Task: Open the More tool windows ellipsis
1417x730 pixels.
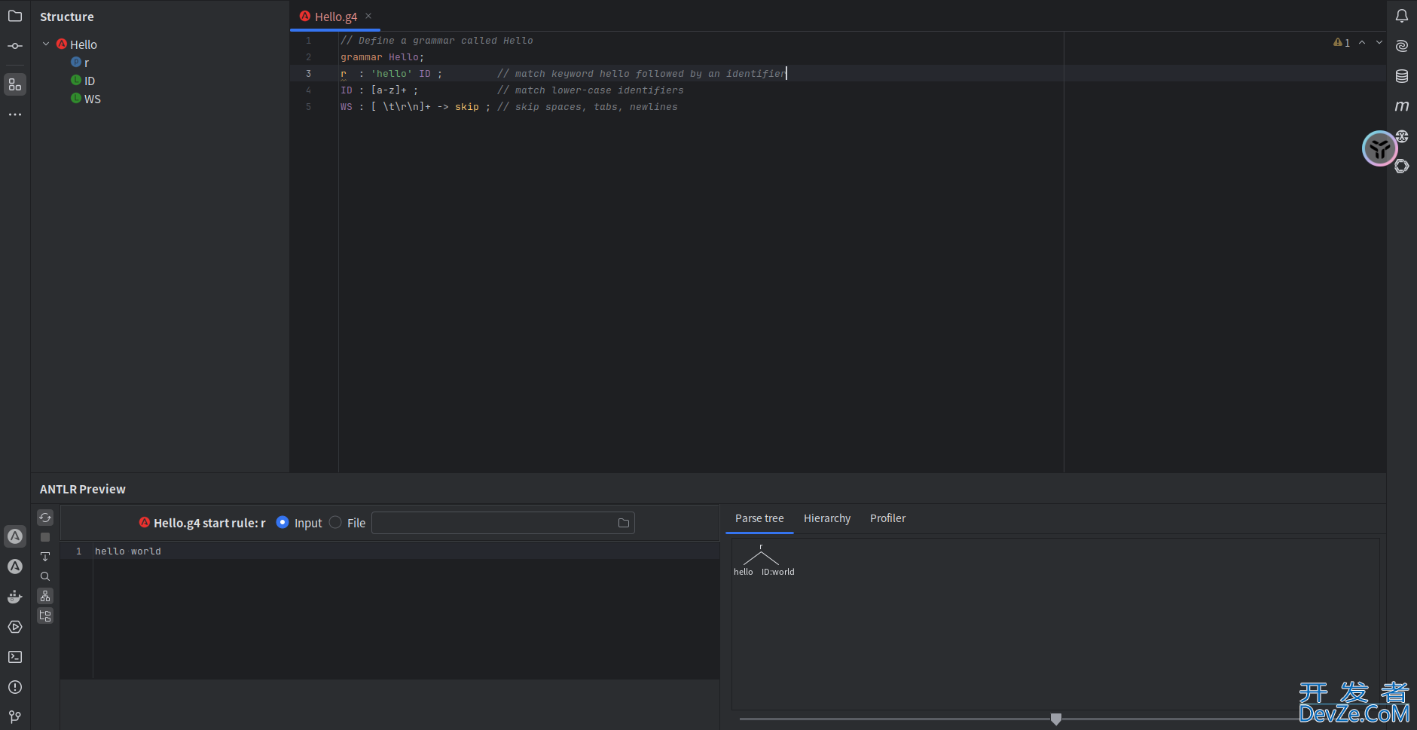Action: tap(15, 115)
